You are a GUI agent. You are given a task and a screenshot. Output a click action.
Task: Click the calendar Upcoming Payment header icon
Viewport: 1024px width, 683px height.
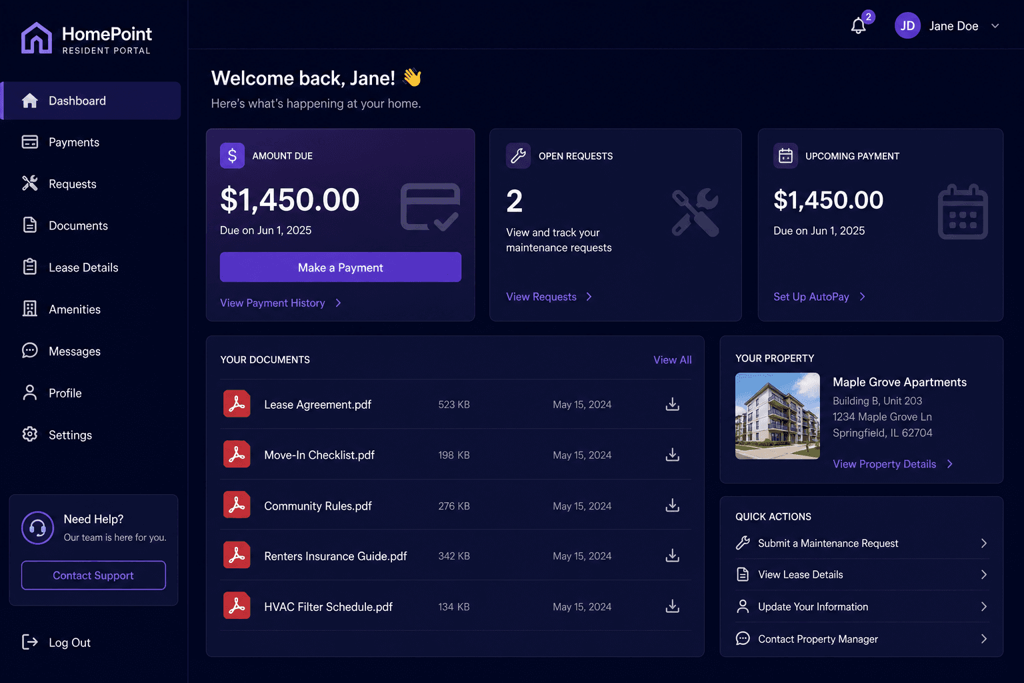point(785,155)
